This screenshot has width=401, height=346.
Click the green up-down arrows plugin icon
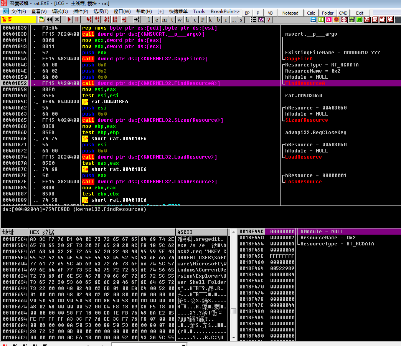(321, 20)
